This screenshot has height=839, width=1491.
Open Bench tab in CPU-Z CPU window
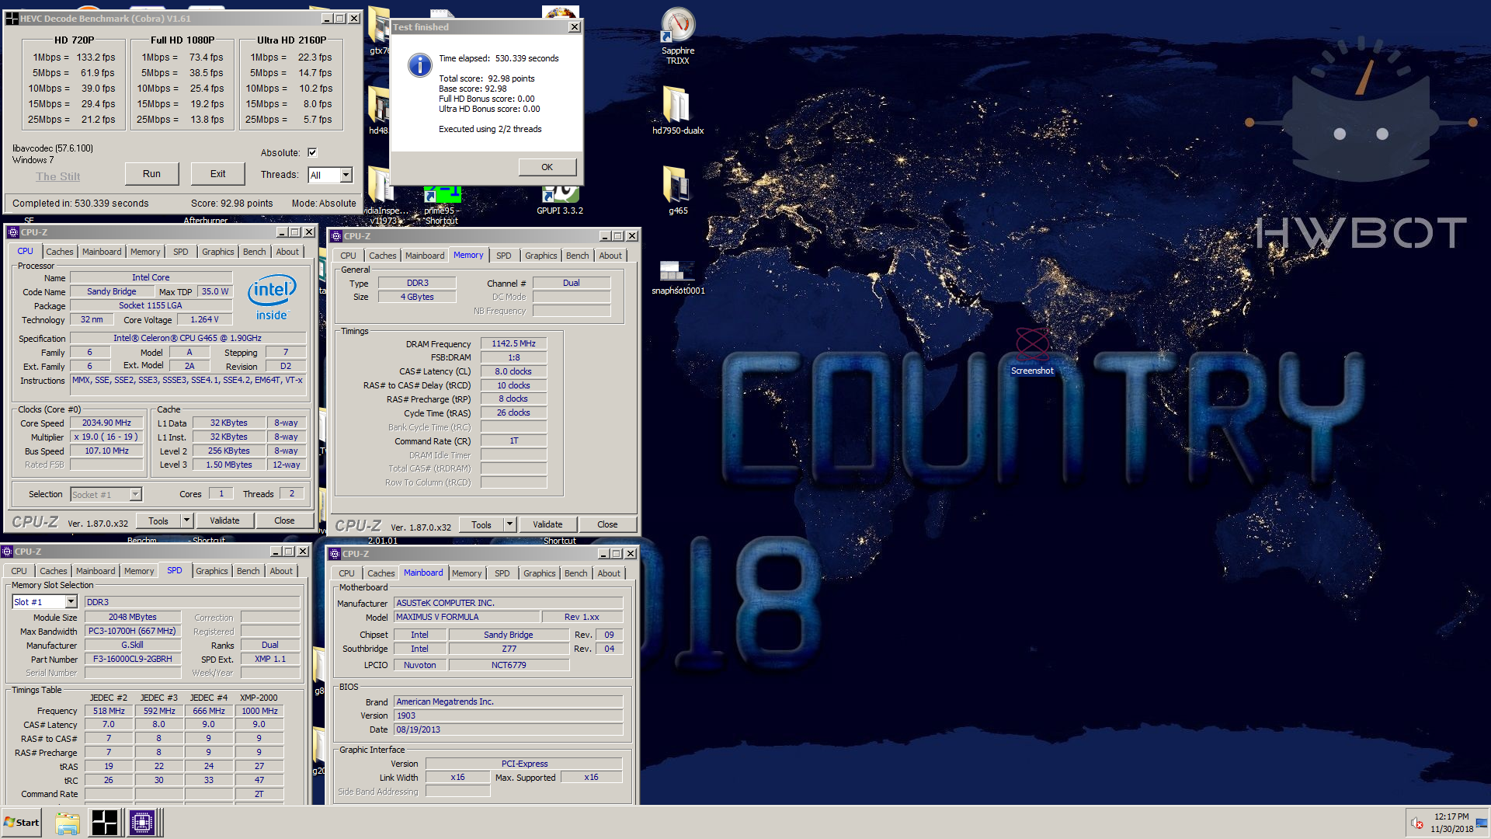(254, 252)
